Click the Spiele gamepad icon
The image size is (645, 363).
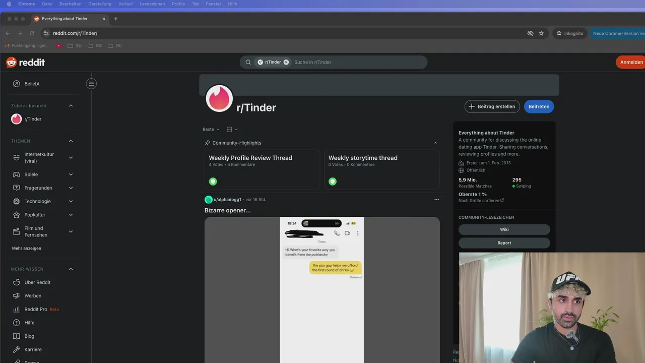(16, 174)
